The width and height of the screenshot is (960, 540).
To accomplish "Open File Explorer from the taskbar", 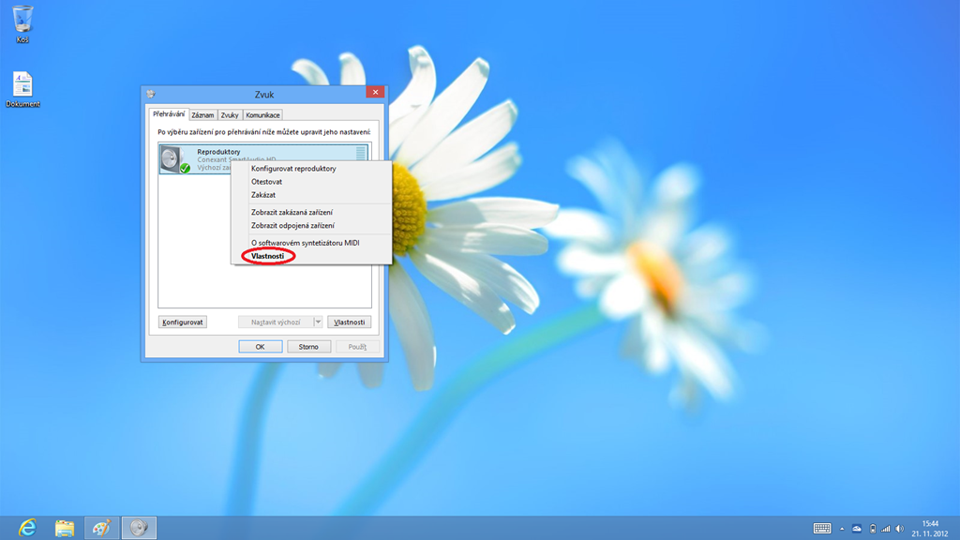I will 65,528.
